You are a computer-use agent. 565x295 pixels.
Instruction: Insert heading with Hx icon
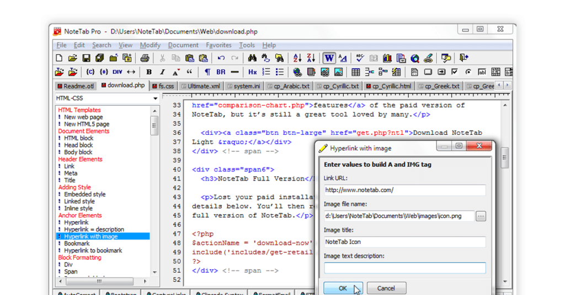(252, 72)
